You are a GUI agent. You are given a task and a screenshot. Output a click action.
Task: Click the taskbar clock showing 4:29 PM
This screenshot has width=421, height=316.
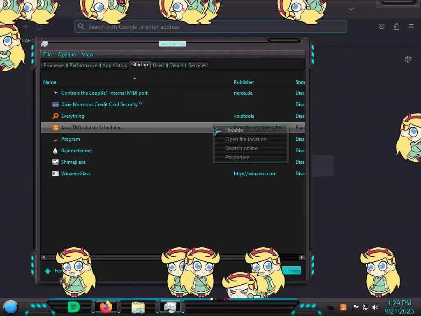click(x=399, y=303)
